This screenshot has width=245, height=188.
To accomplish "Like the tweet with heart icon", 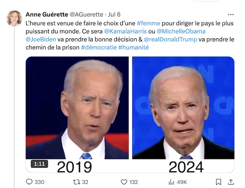I will point(124,182).
